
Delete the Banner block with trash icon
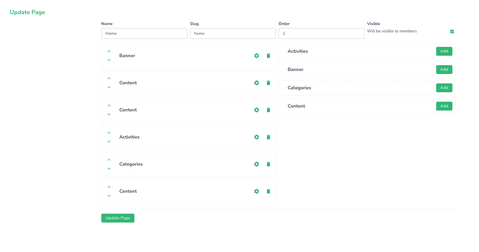(x=268, y=56)
